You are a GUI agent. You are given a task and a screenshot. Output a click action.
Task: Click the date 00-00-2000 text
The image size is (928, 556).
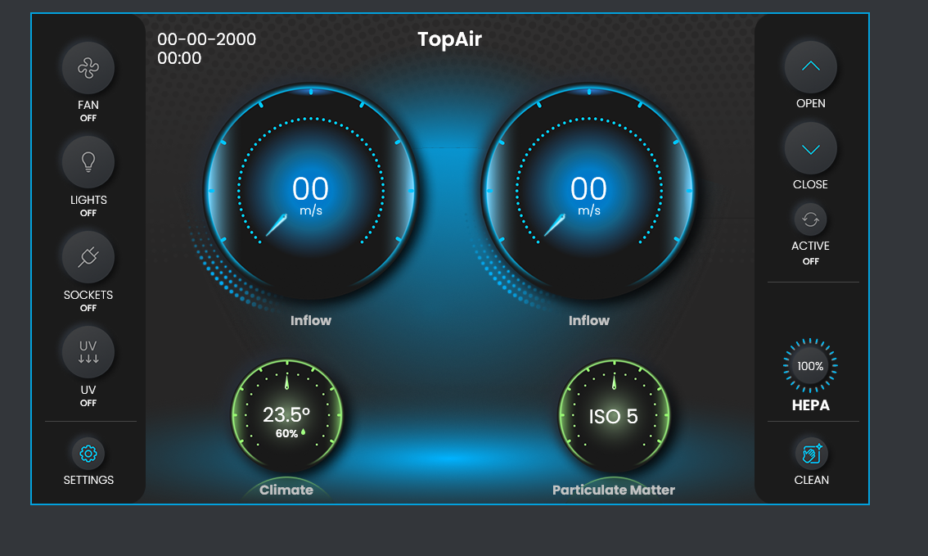click(206, 39)
